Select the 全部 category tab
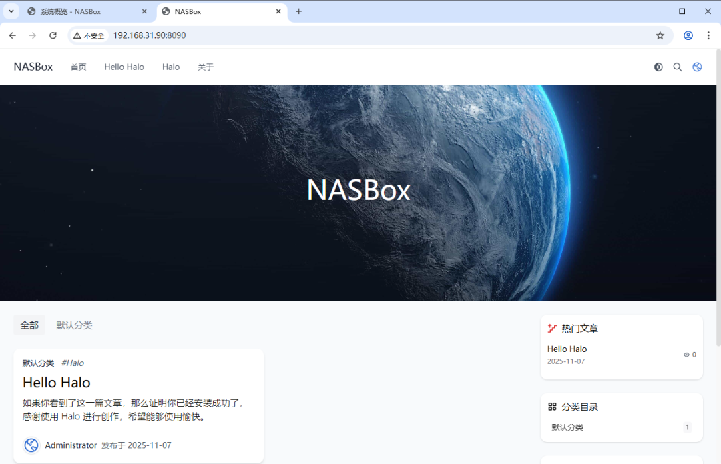The width and height of the screenshot is (721, 464). tap(29, 325)
